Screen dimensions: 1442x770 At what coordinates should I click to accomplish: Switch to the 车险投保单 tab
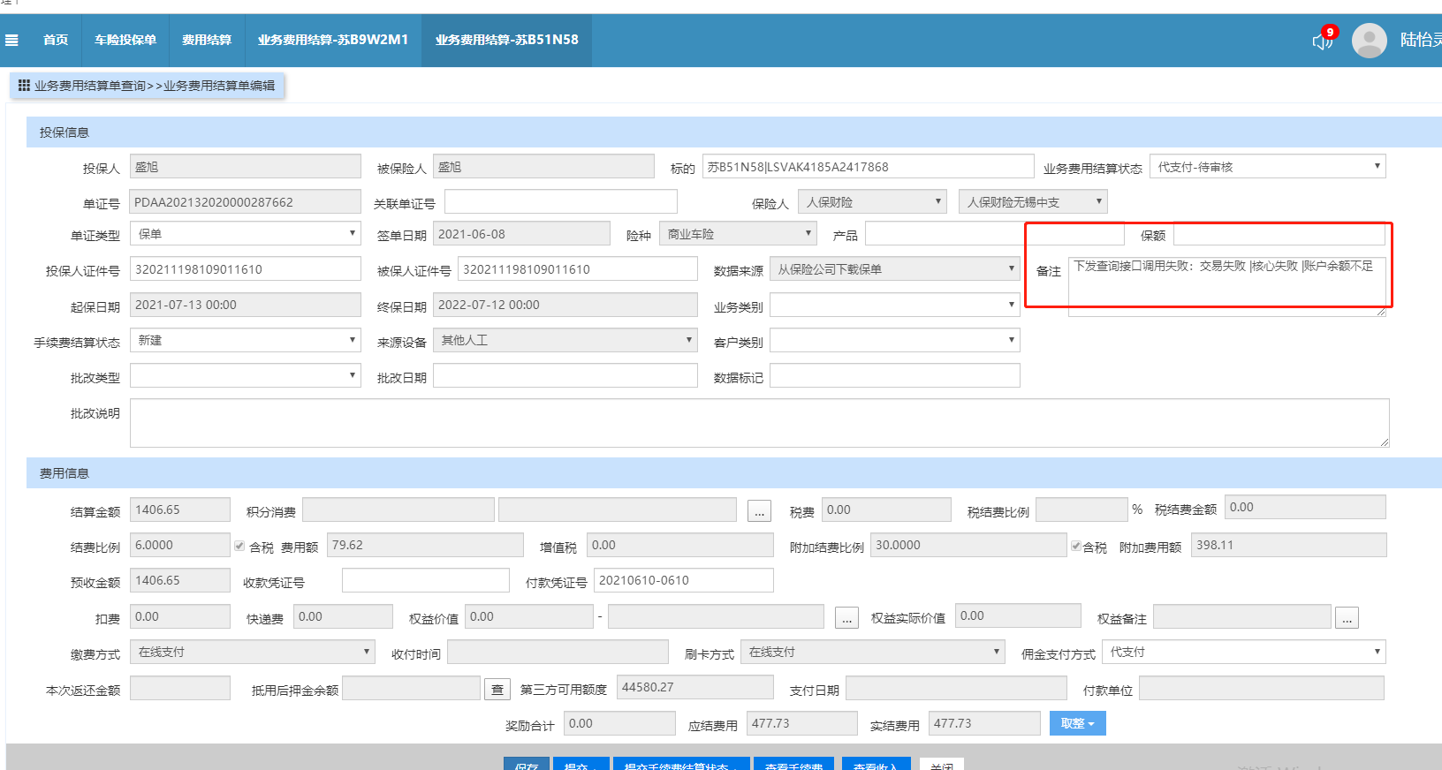tap(125, 40)
